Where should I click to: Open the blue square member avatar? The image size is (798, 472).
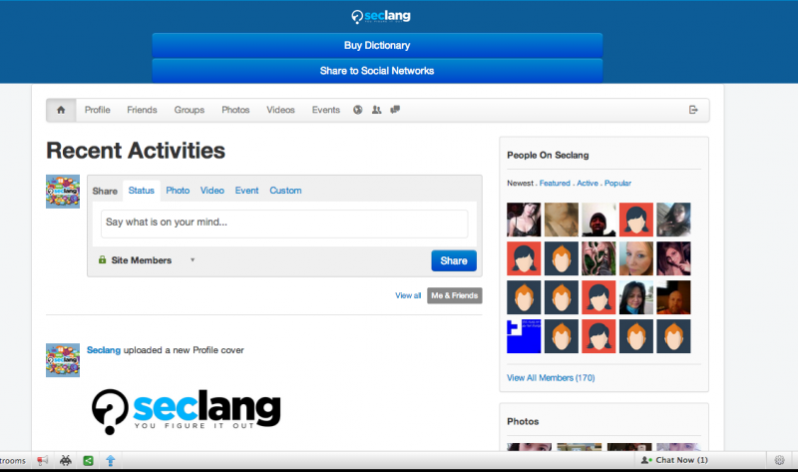tap(524, 336)
